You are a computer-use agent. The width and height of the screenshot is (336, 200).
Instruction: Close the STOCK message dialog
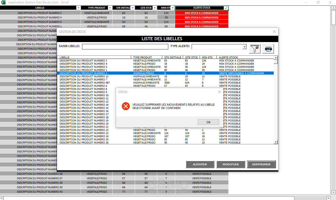coord(219,92)
